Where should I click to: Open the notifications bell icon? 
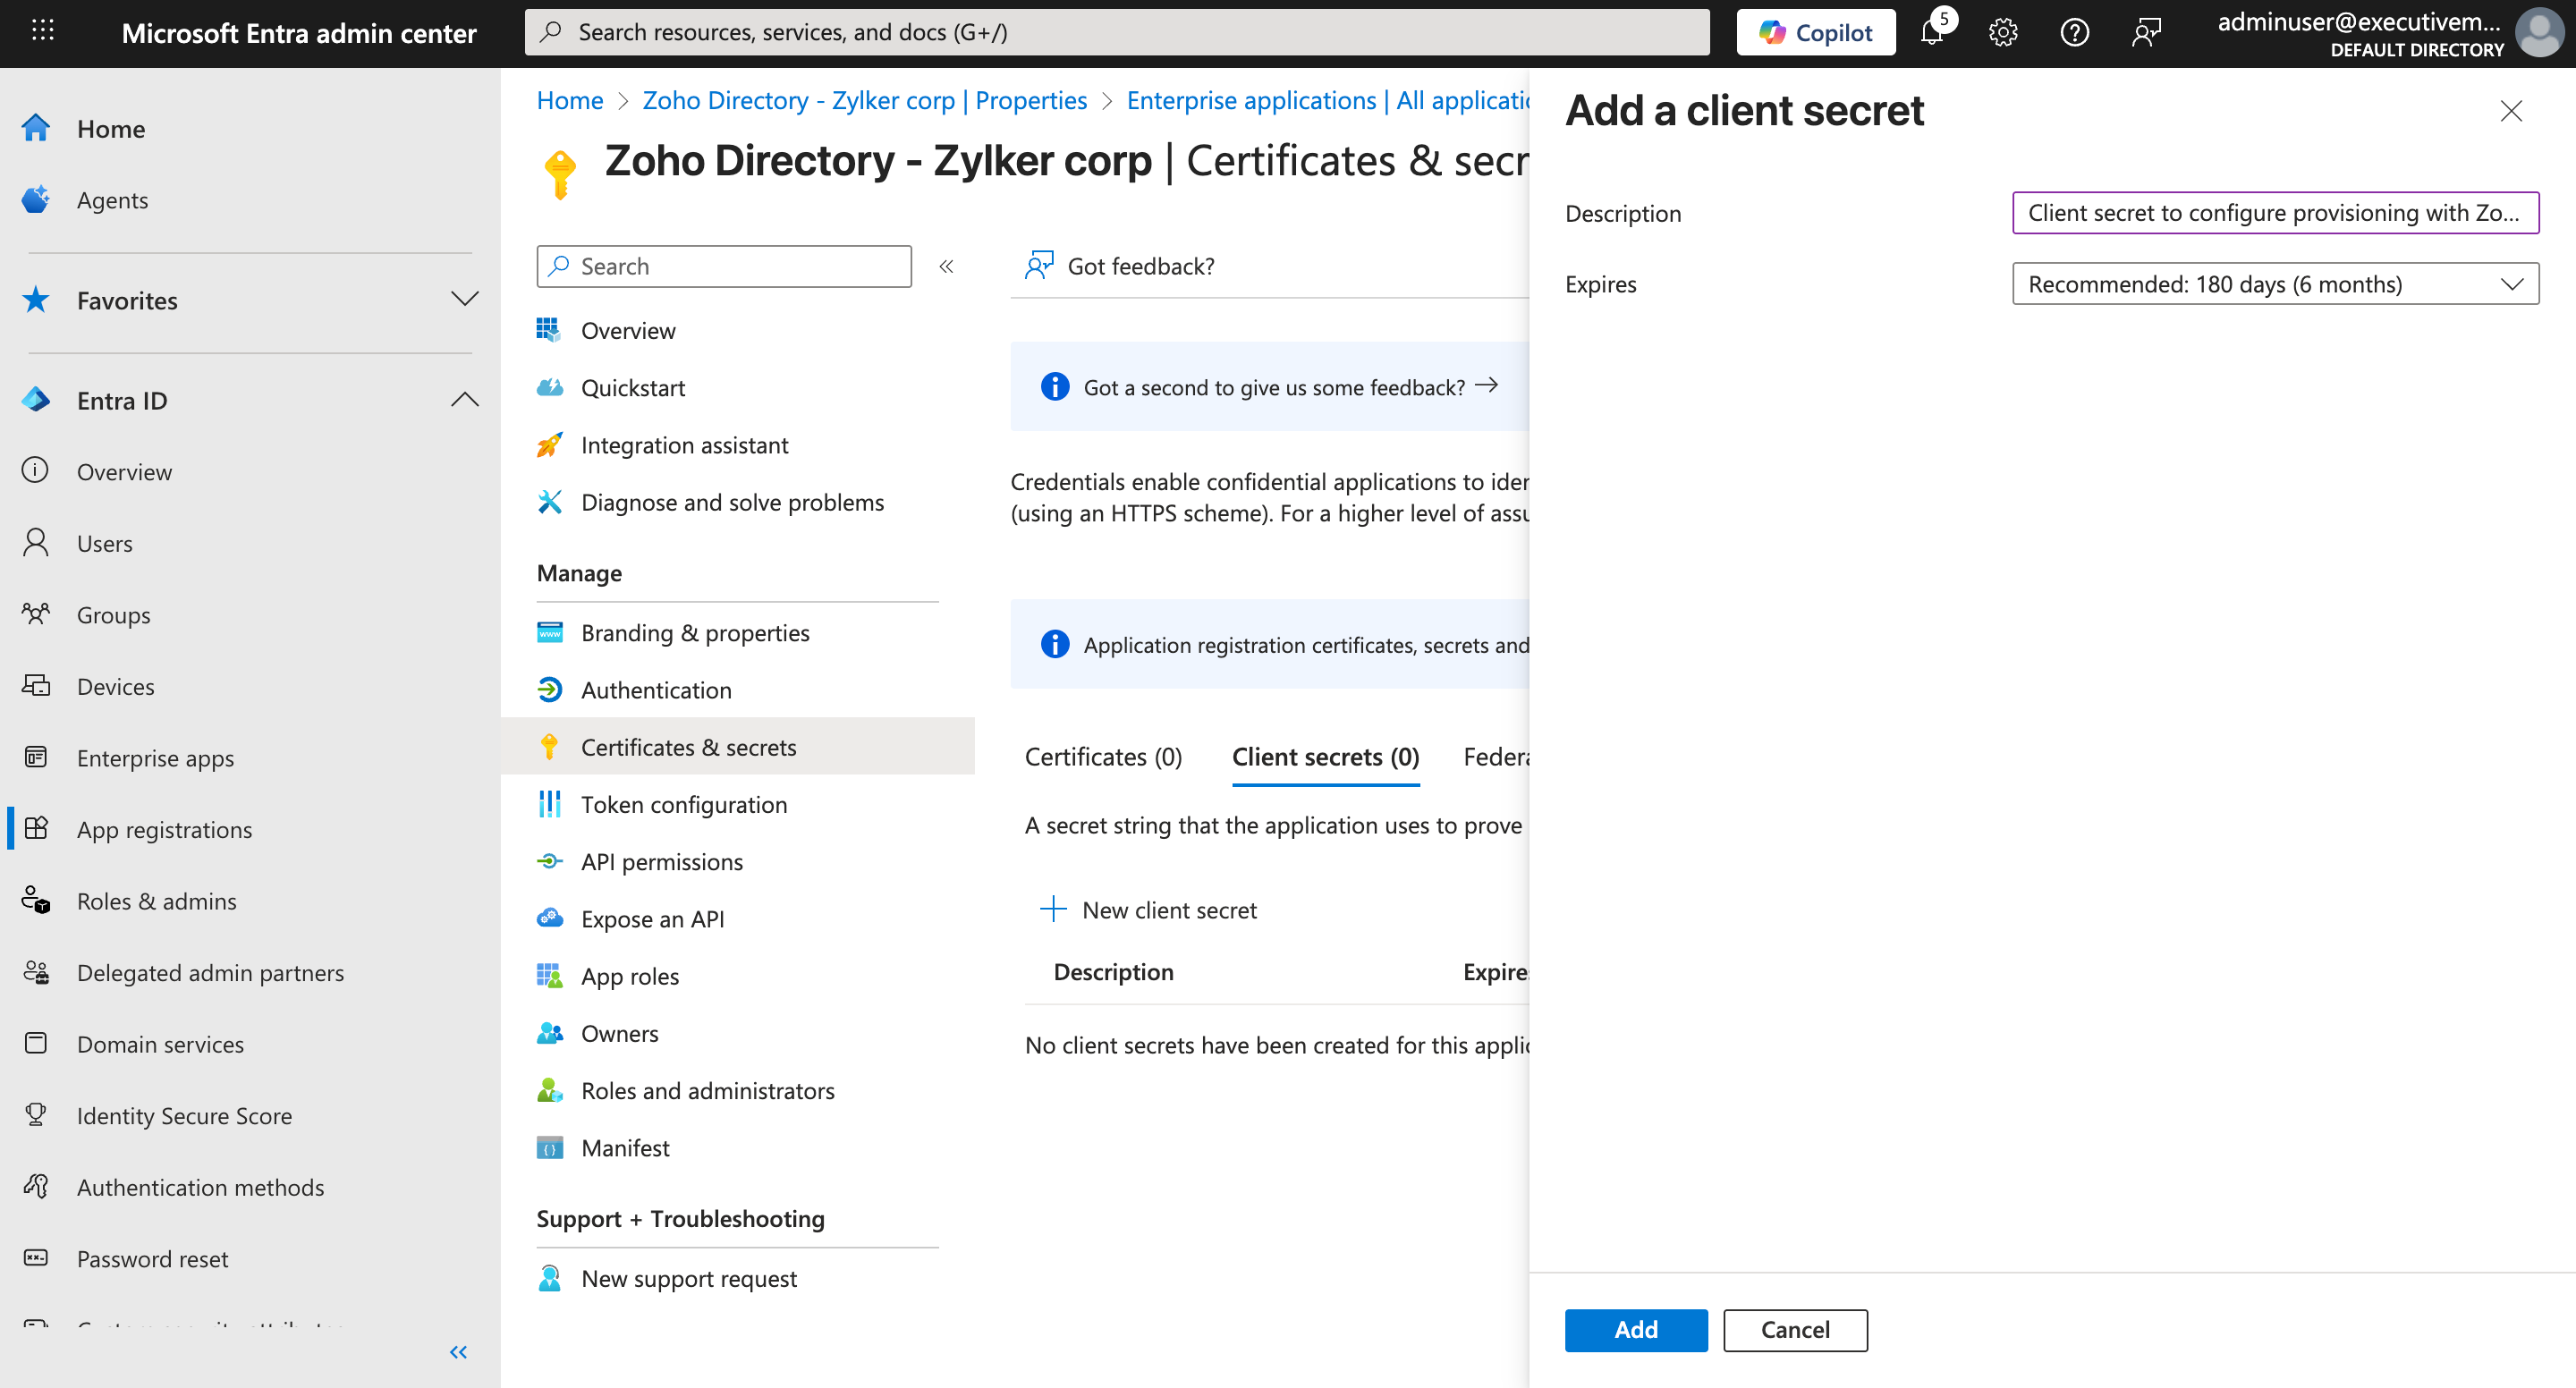[x=1932, y=33]
